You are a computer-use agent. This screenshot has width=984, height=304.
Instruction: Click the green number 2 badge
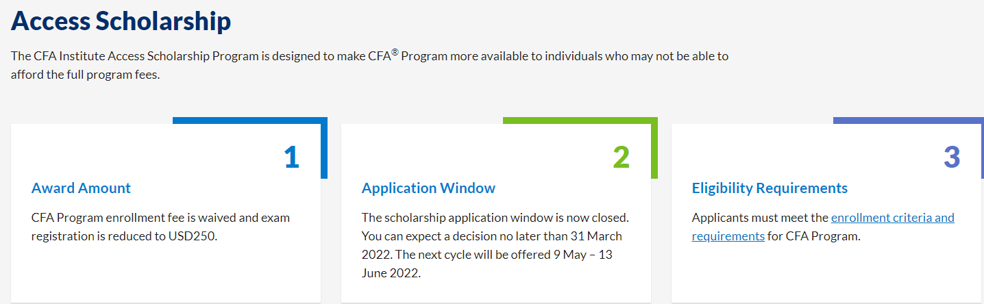point(621,157)
